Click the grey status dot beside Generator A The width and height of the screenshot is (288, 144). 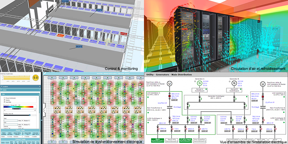[195, 81]
